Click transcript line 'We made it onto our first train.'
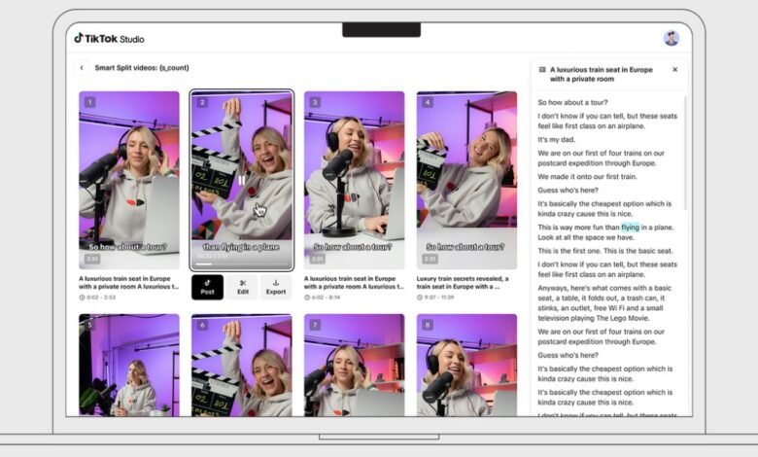Image resolution: width=758 pixels, height=457 pixels. (x=587, y=177)
